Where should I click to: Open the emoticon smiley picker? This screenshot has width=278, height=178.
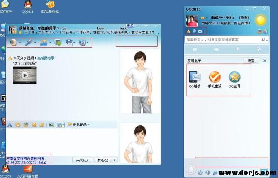click(x=18, y=125)
